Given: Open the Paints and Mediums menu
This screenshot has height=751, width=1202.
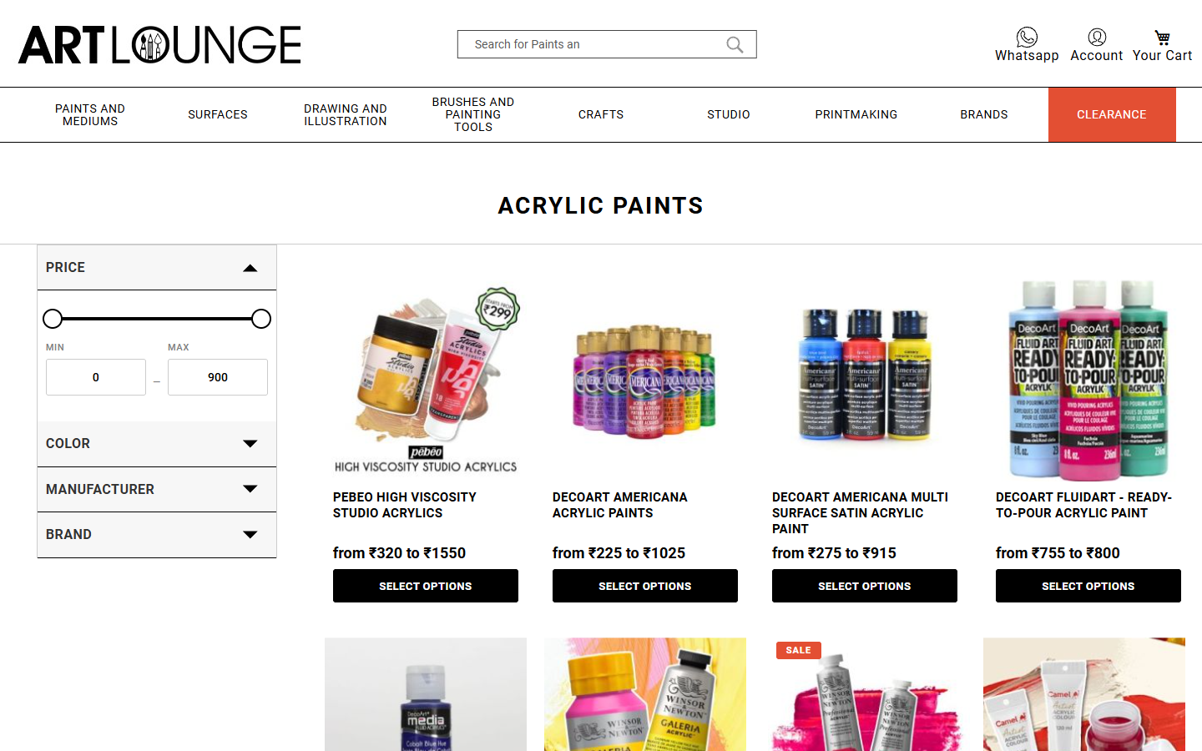Looking at the screenshot, I should tap(90, 115).
